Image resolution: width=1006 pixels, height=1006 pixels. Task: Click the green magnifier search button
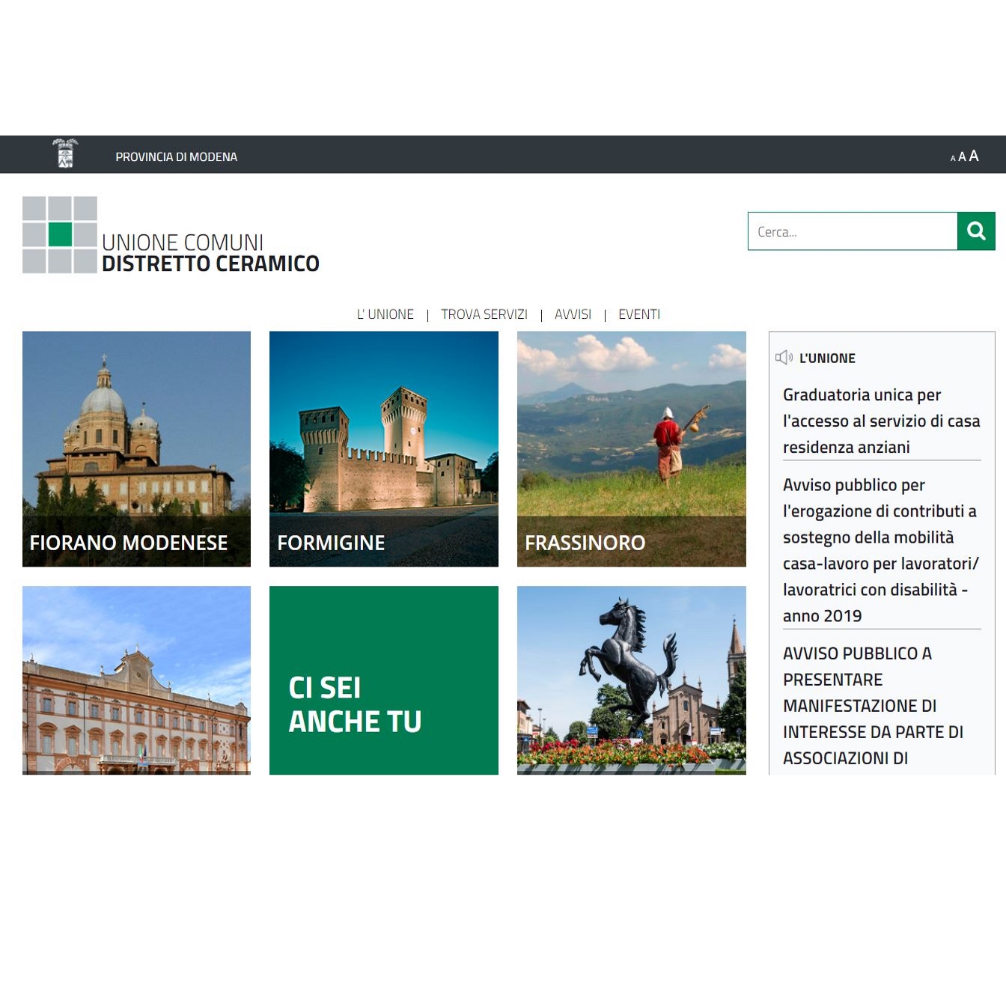(x=976, y=231)
